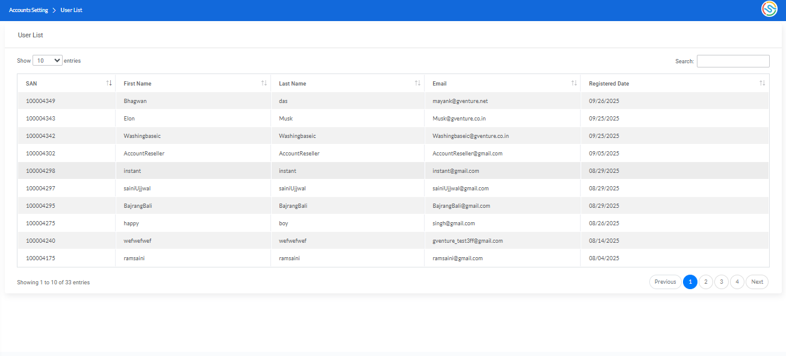Click email mayank@gventure.net
The height and width of the screenshot is (356, 786).
(x=460, y=101)
